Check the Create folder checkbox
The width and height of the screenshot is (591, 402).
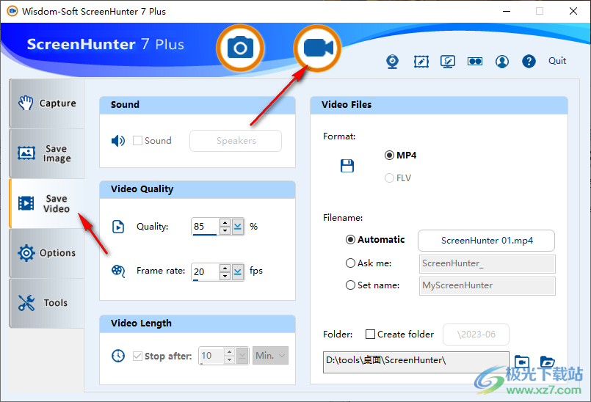[x=370, y=335]
